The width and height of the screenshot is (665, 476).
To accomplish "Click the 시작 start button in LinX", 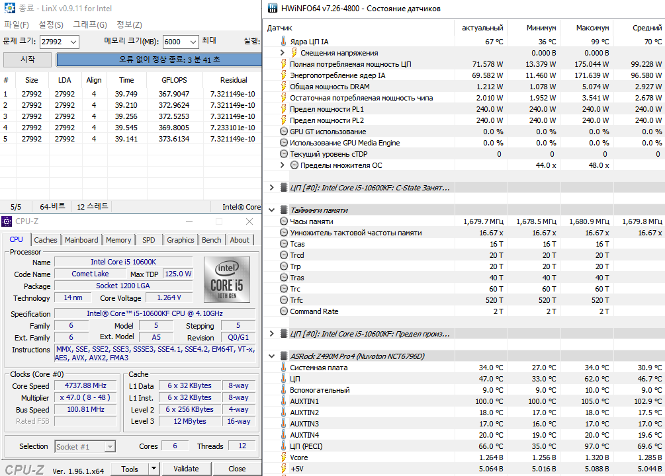I will coord(28,59).
